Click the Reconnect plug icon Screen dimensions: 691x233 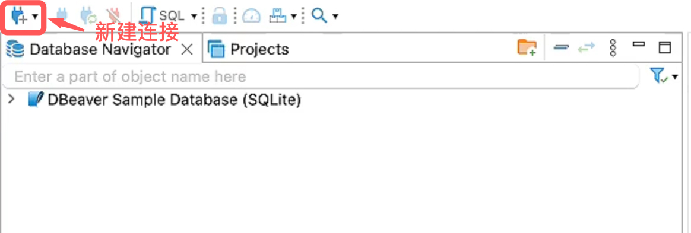[x=88, y=17]
